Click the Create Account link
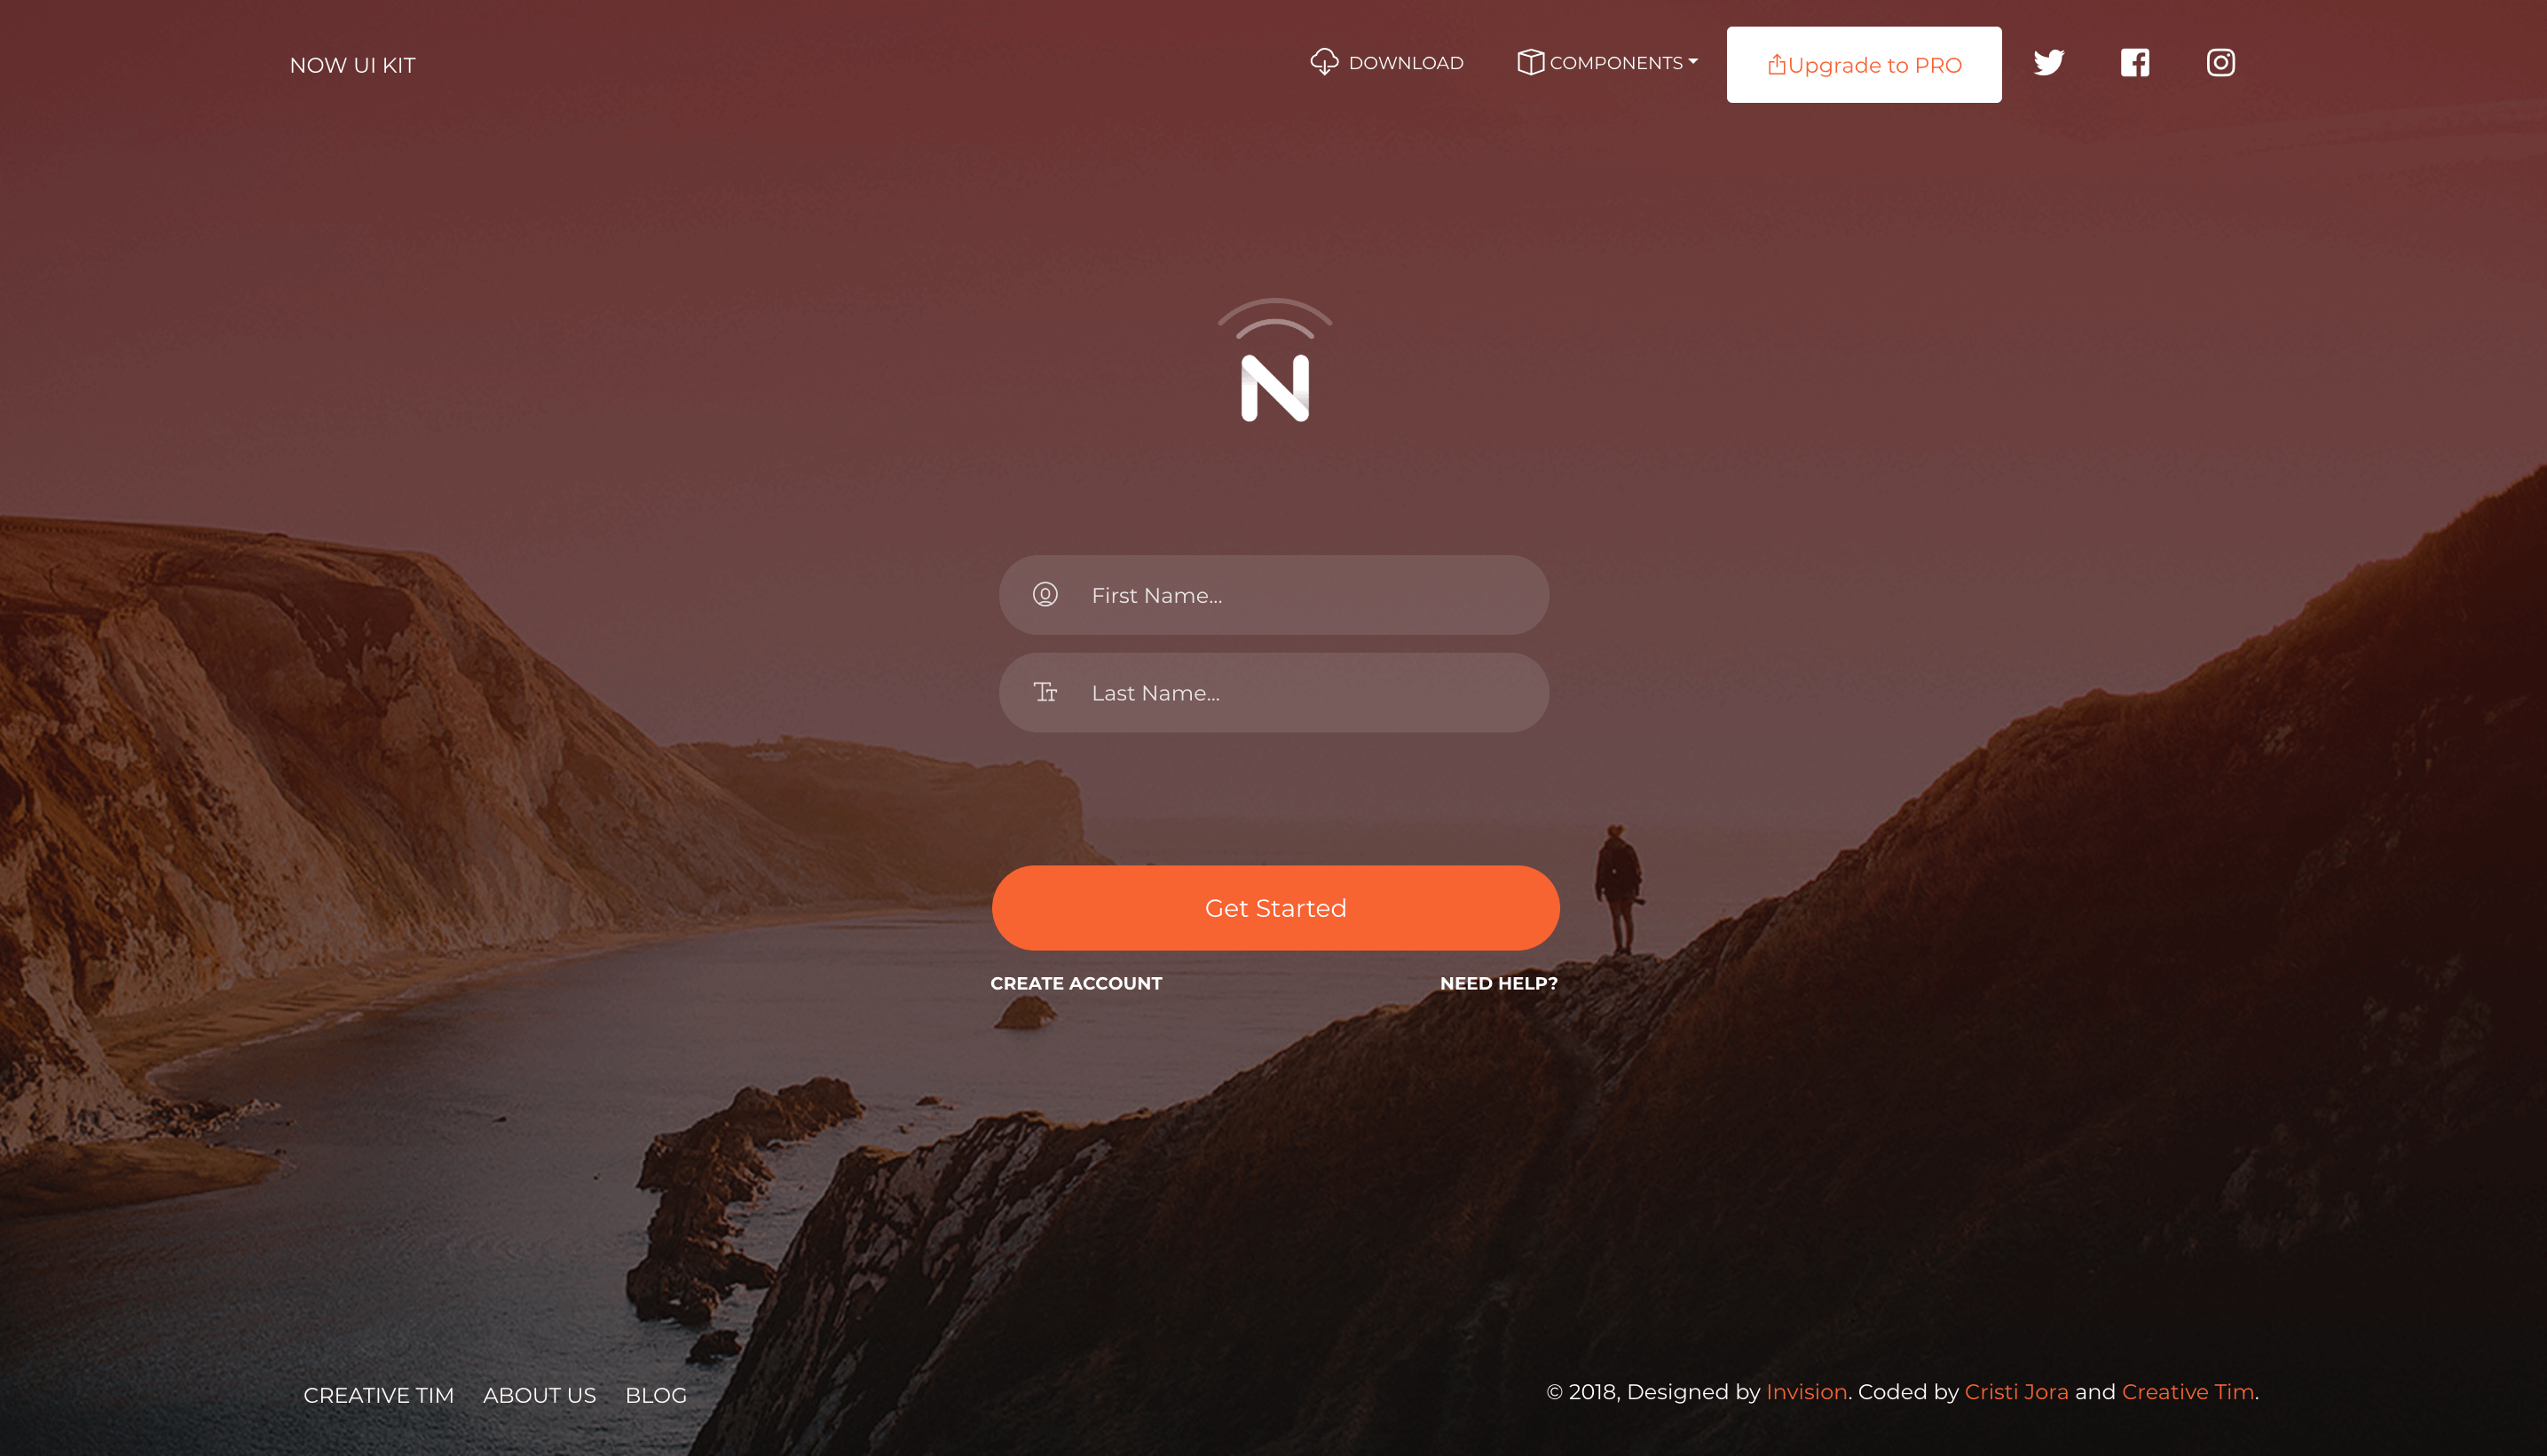2547x1456 pixels. pyautogui.click(x=1076, y=982)
